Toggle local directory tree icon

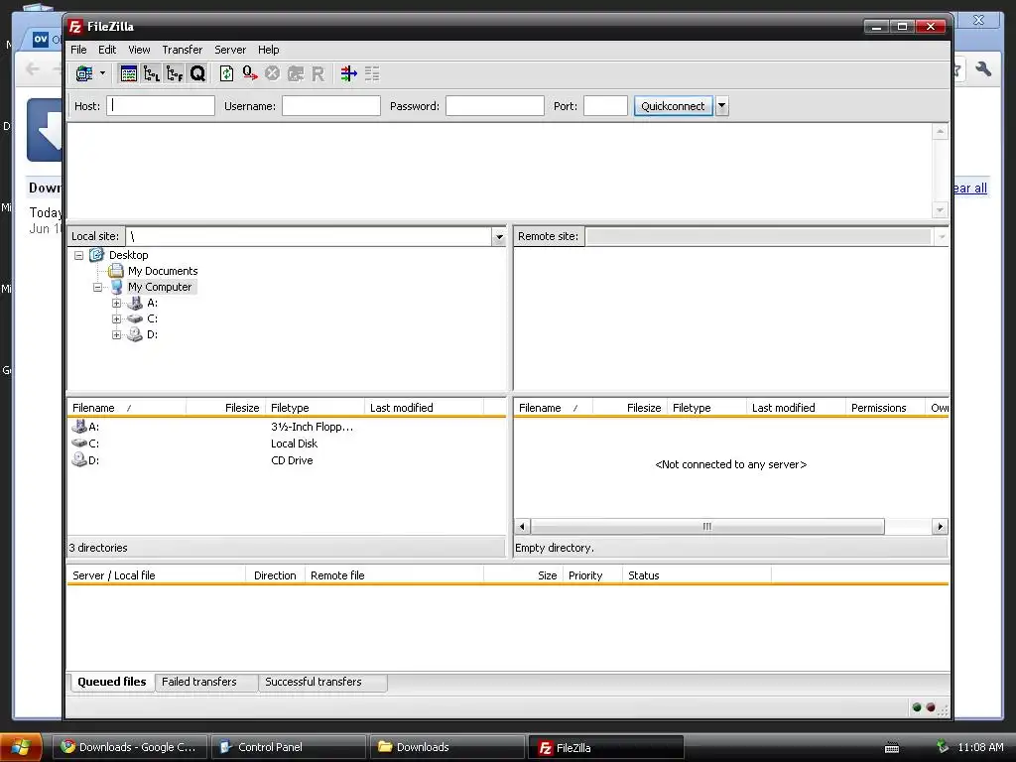click(x=152, y=73)
